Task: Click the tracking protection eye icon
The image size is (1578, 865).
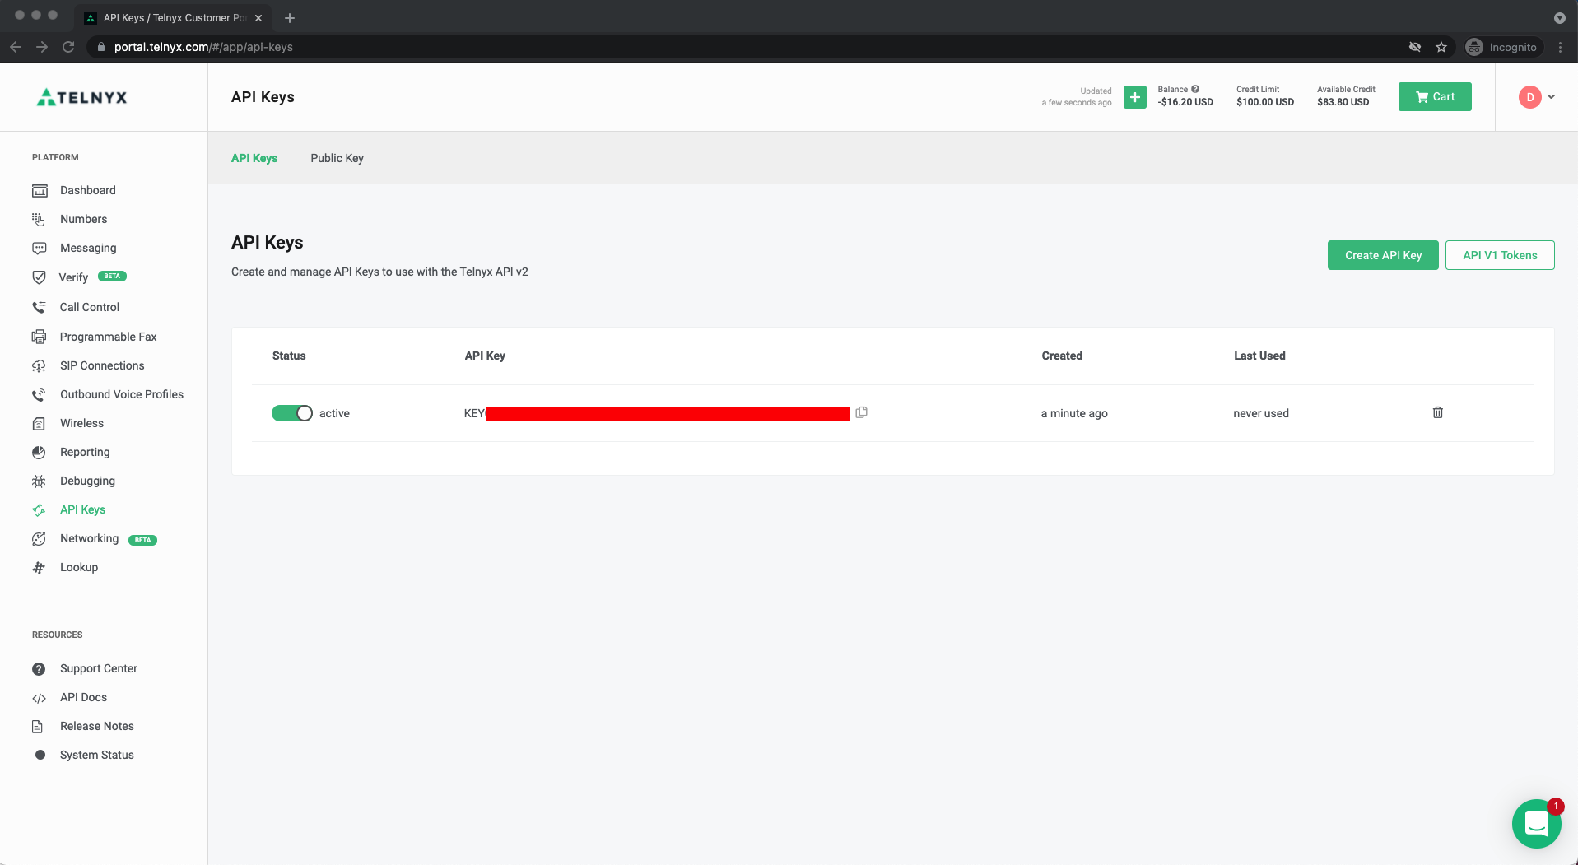Action: [x=1415, y=47]
